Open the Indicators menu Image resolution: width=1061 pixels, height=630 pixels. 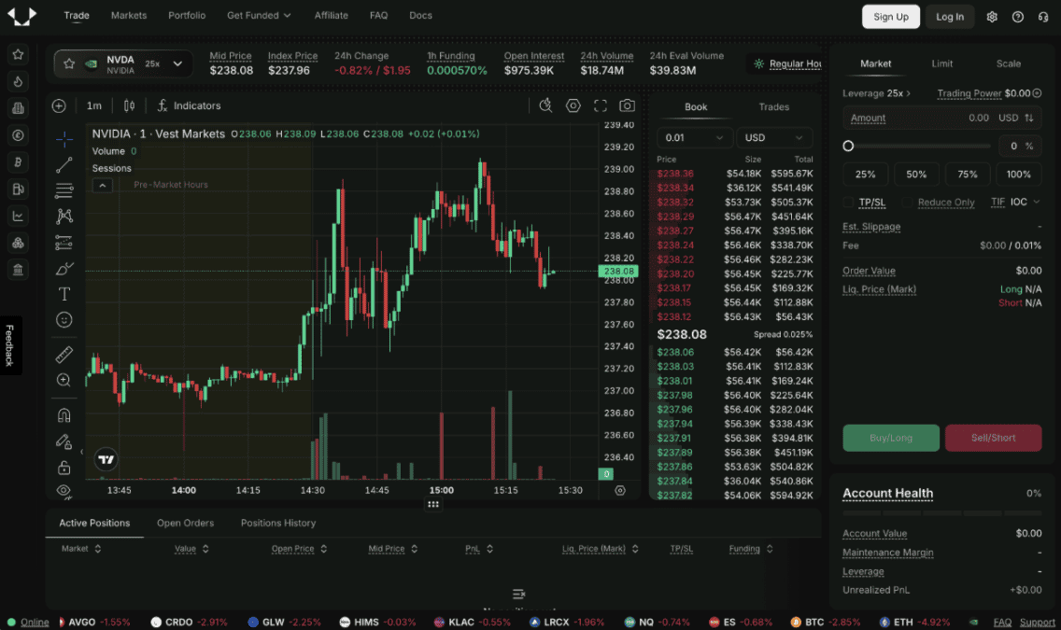(x=189, y=105)
